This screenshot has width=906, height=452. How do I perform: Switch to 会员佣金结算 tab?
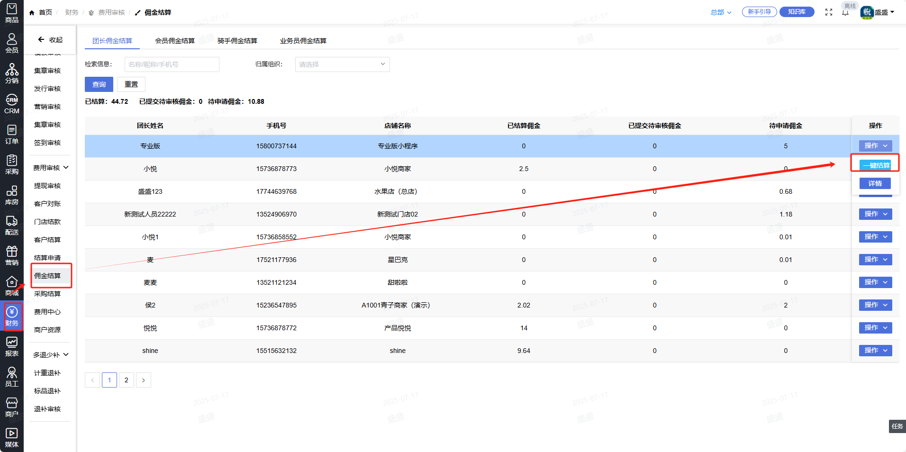pos(174,41)
